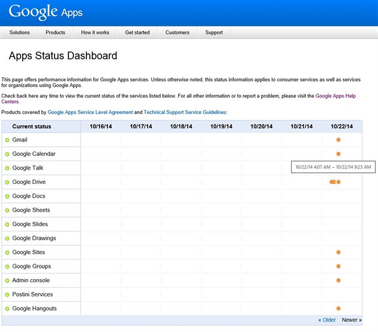Go to the Get started tab
The width and height of the screenshot is (378, 332).
137,32
